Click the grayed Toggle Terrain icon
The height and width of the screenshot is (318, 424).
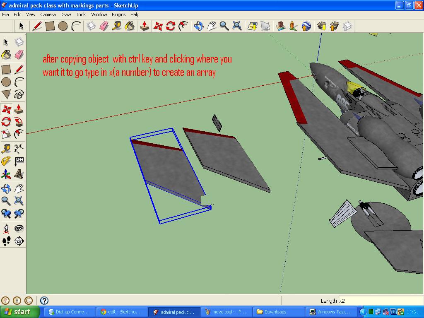pyautogui.click(x=265, y=26)
